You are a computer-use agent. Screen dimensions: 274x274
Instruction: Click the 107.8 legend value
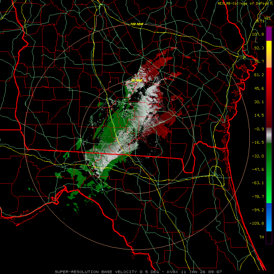258,34
